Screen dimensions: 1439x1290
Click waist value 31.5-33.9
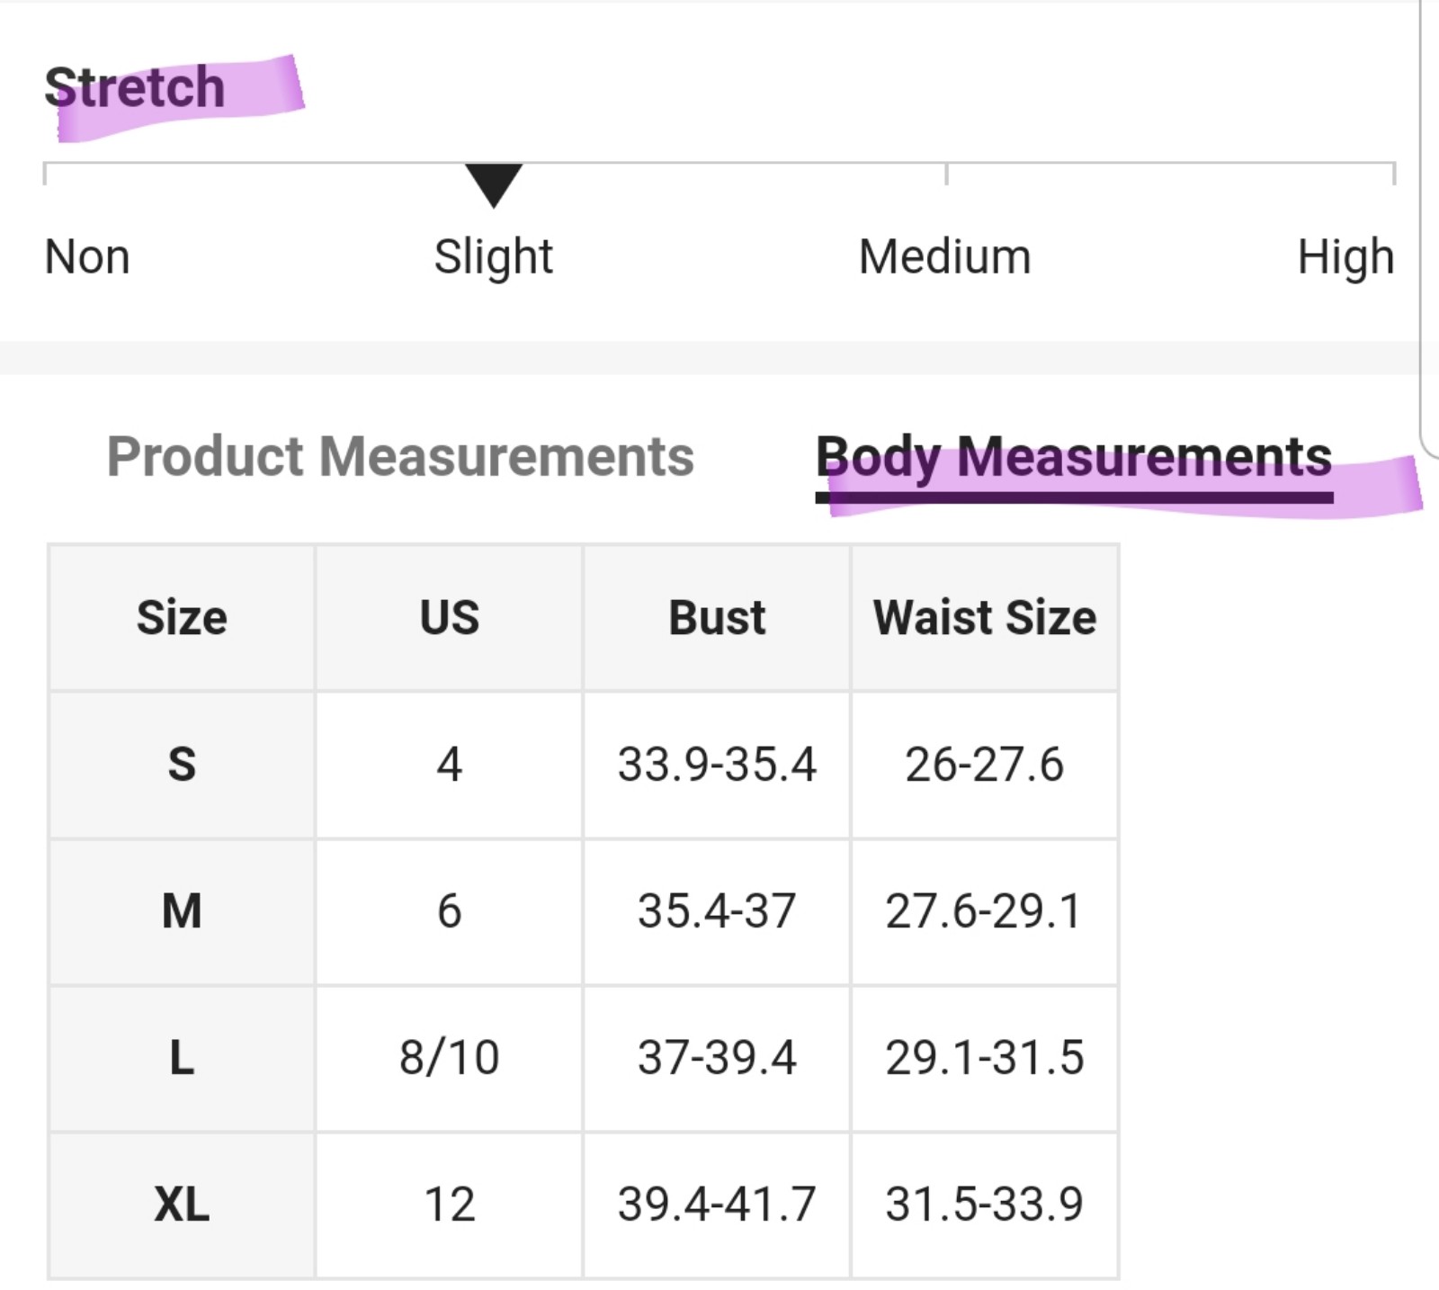[x=985, y=1205]
